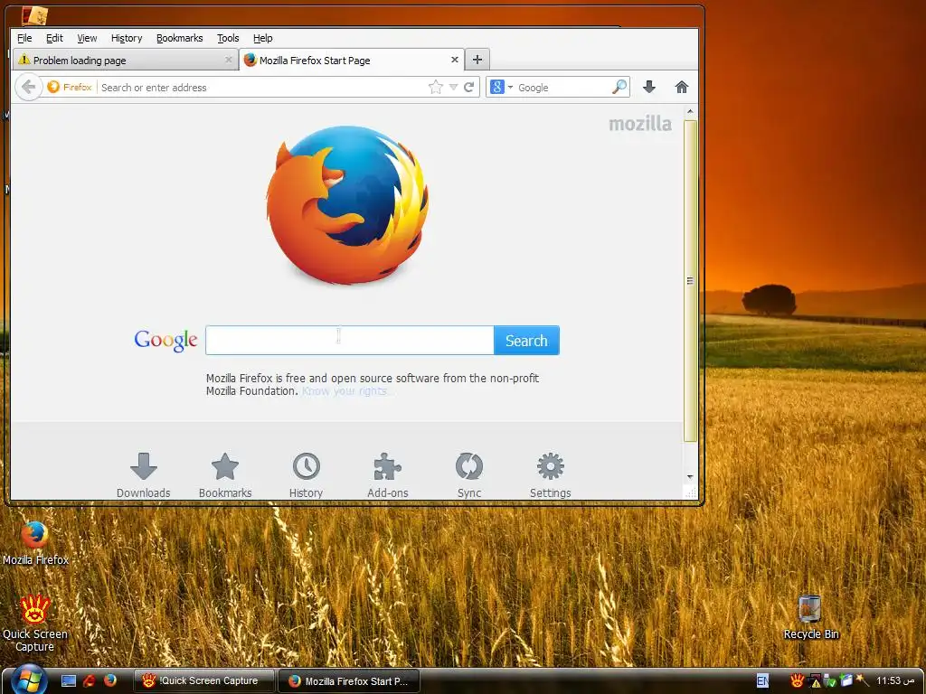
Task: Open the File menu
Action: (24, 38)
